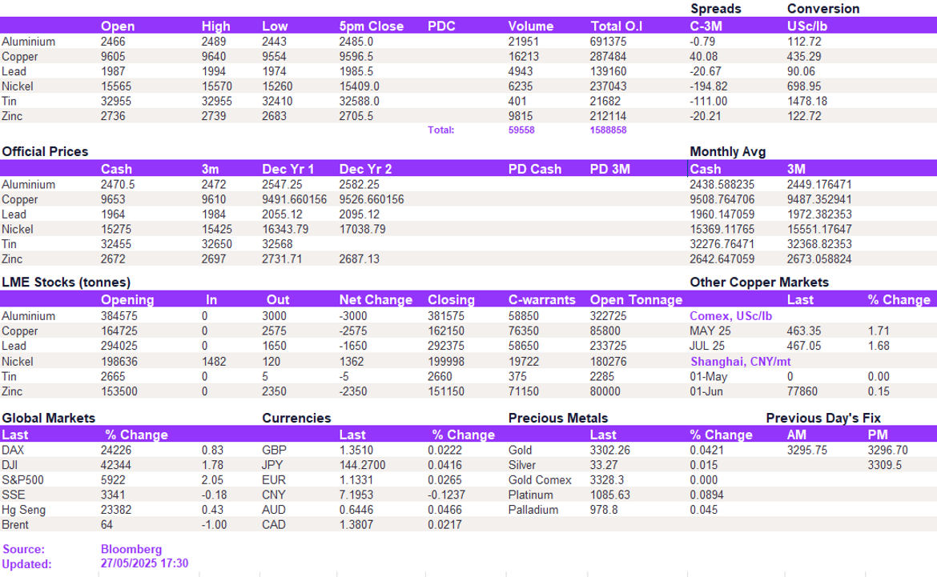Click MAY 25 Comex last 463.35

(803, 331)
